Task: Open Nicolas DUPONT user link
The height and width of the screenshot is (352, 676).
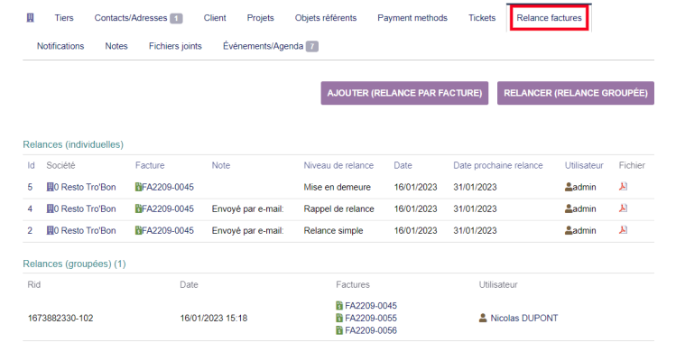Action: click(523, 318)
